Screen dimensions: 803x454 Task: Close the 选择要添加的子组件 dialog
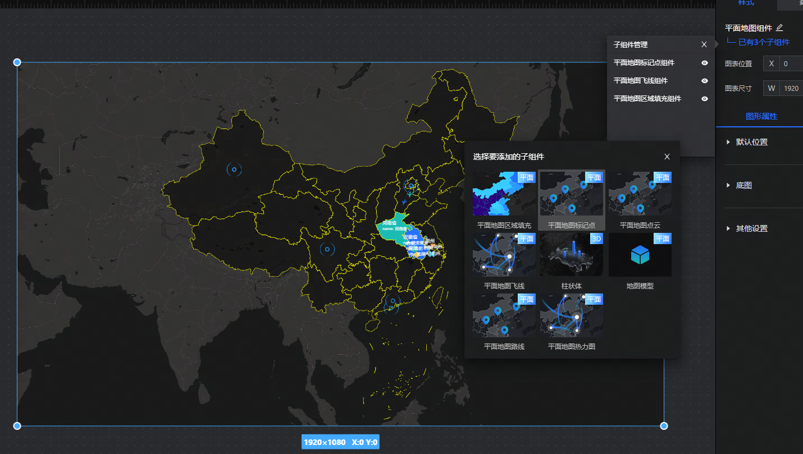667,157
